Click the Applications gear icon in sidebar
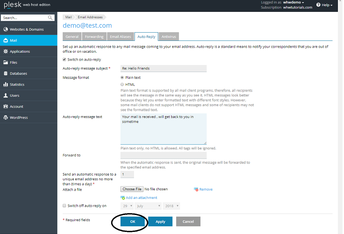 pos(6,52)
